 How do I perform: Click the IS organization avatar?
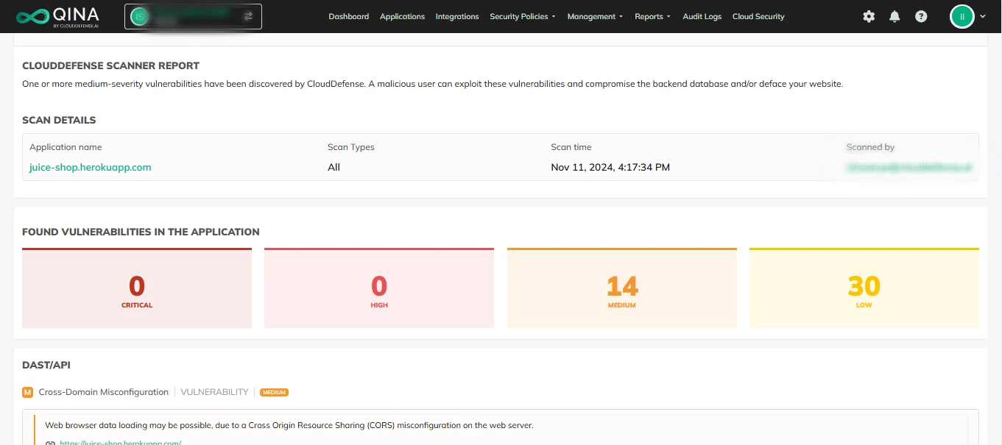[x=138, y=16]
